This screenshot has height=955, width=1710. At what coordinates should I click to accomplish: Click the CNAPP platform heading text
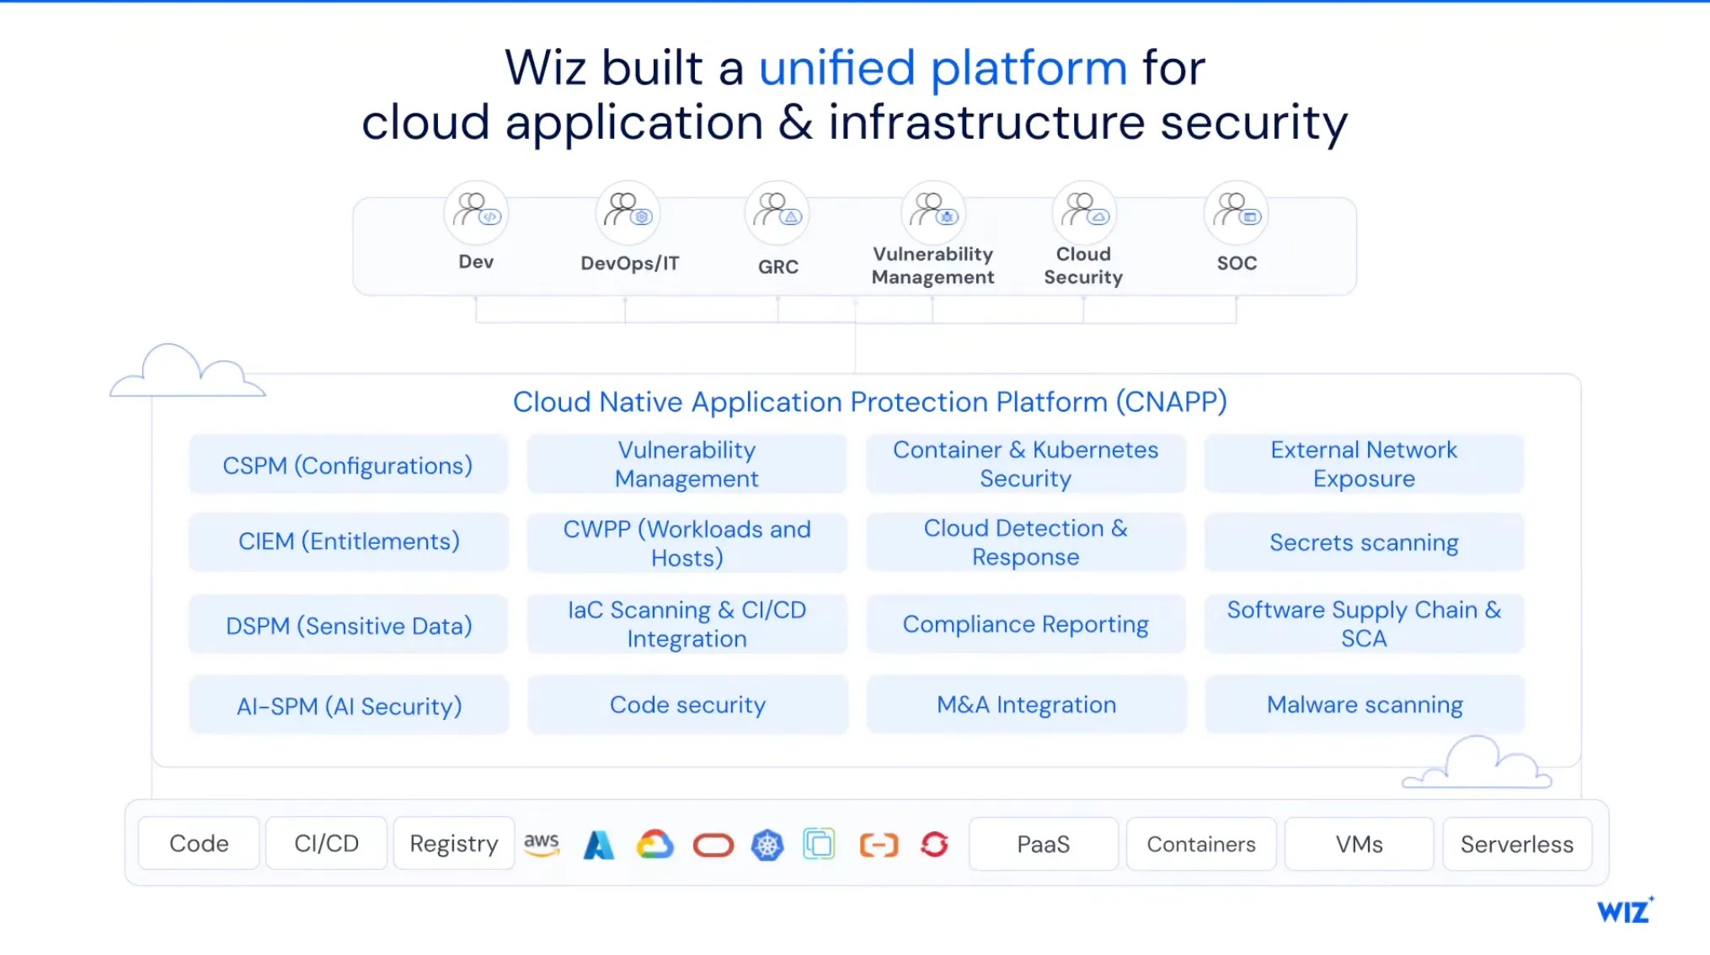(x=869, y=402)
